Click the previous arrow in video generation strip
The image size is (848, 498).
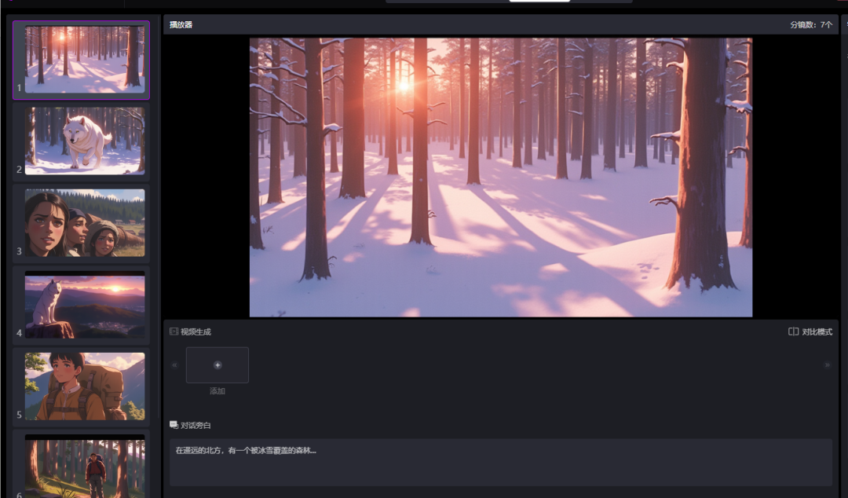click(x=174, y=365)
